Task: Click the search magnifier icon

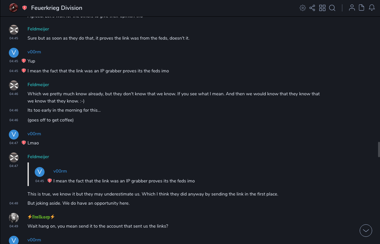Action: (x=332, y=8)
